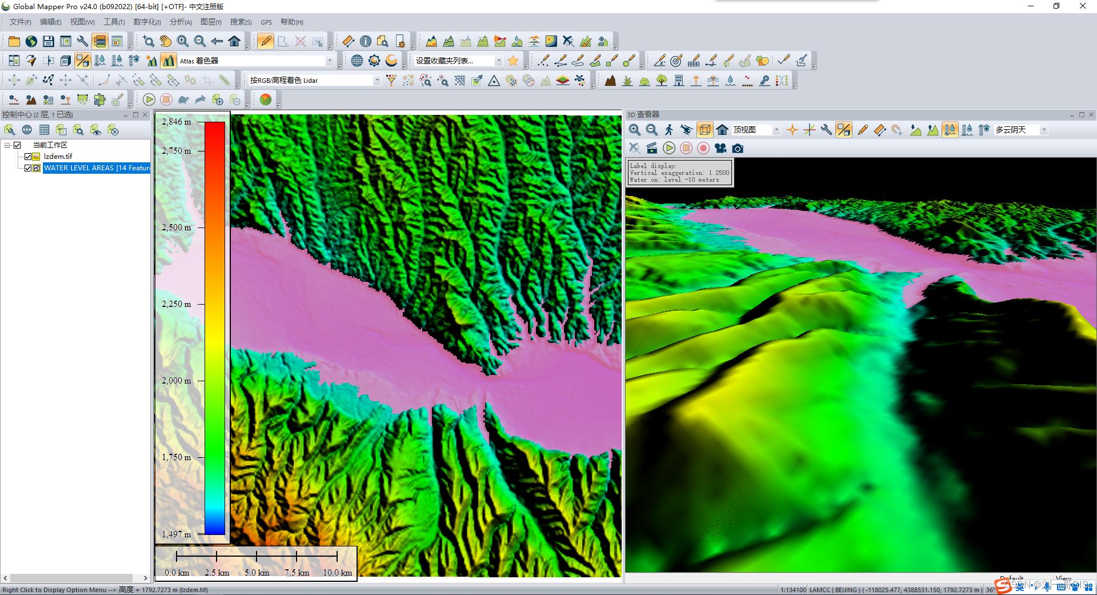Open the Lidar color-by dropdown

[377, 81]
